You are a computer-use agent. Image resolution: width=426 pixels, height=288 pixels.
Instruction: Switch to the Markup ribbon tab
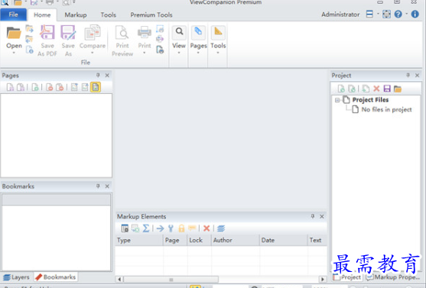point(76,15)
